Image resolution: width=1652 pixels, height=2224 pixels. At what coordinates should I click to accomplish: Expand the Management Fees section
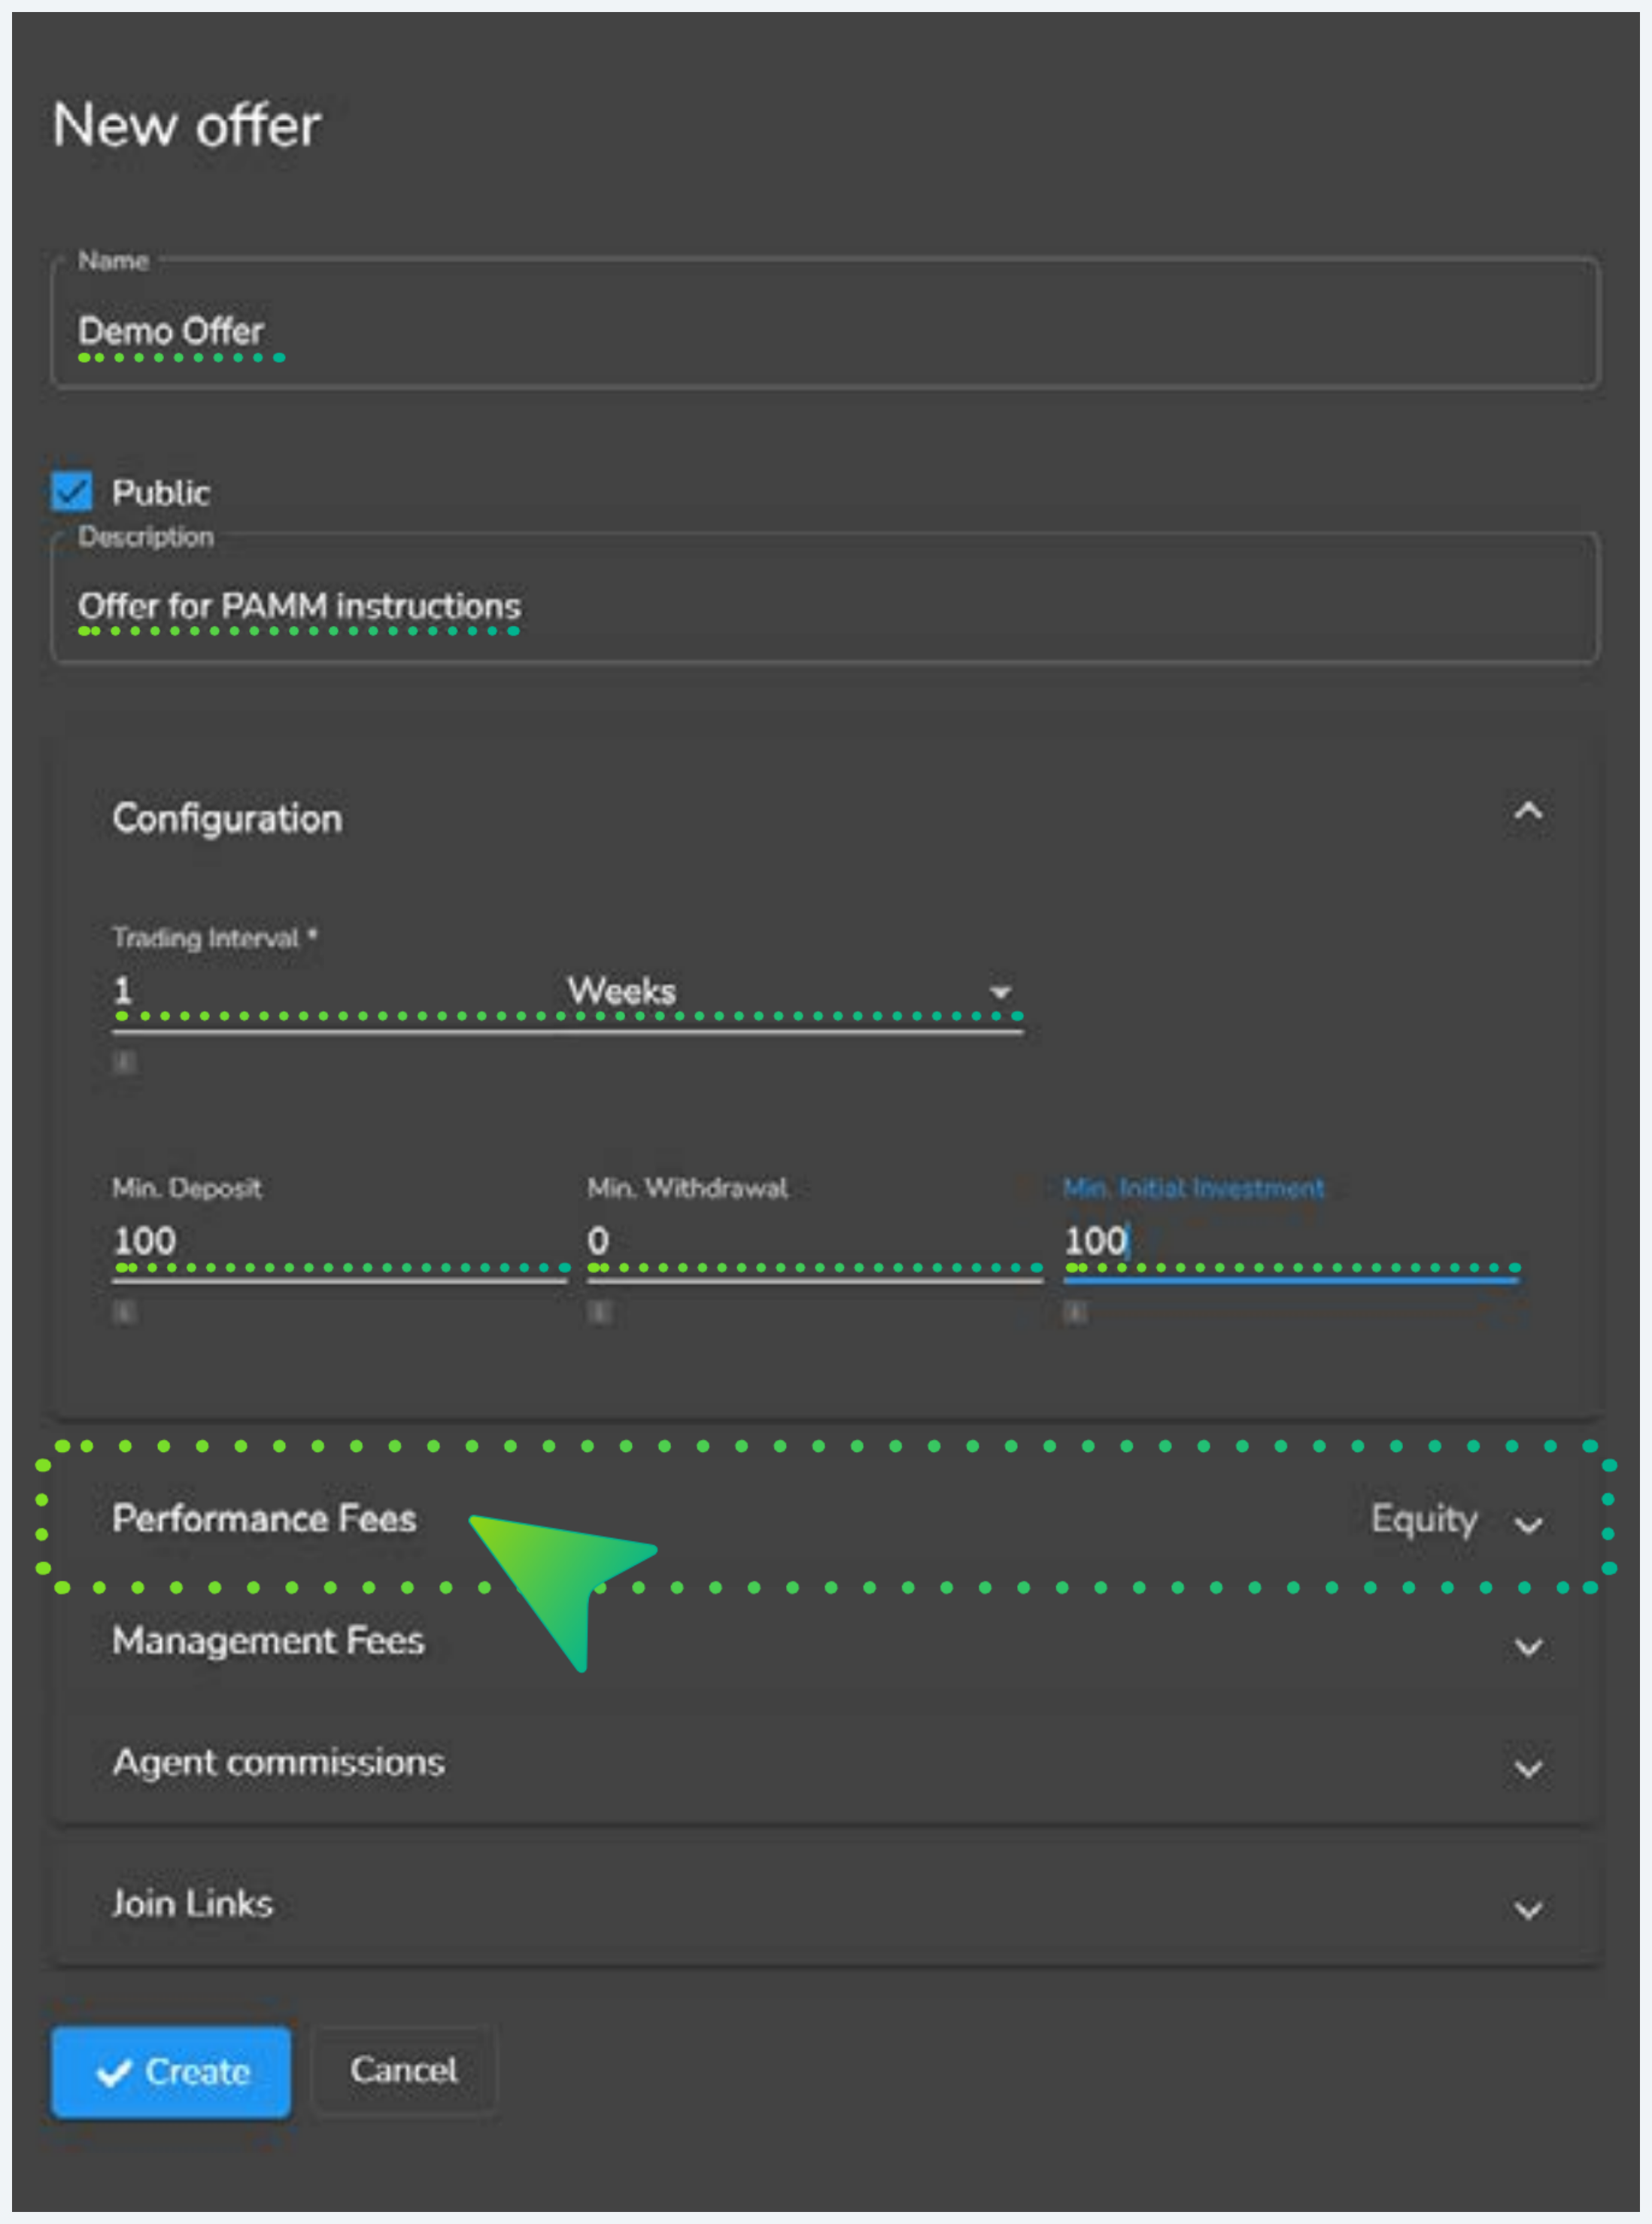click(825, 1642)
